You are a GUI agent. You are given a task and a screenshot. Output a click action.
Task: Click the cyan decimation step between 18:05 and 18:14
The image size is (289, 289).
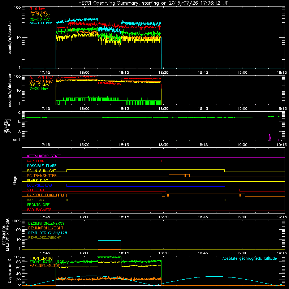coord(109,241)
